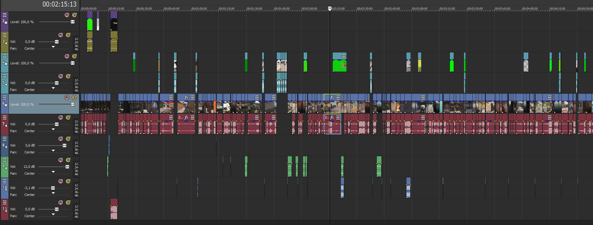The width and height of the screenshot is (593, 225).
Task: Mute audio track 8
Action: (x=62, y=139)
